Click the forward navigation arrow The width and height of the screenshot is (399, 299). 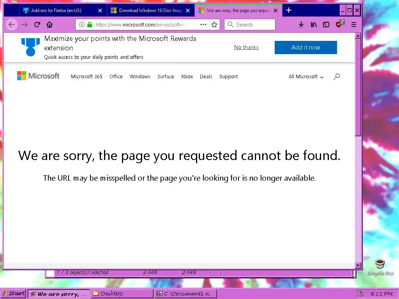point(25,25)
